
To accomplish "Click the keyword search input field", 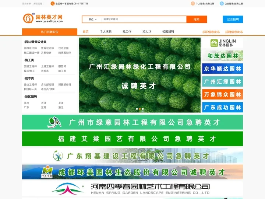I will coord(144,19).
